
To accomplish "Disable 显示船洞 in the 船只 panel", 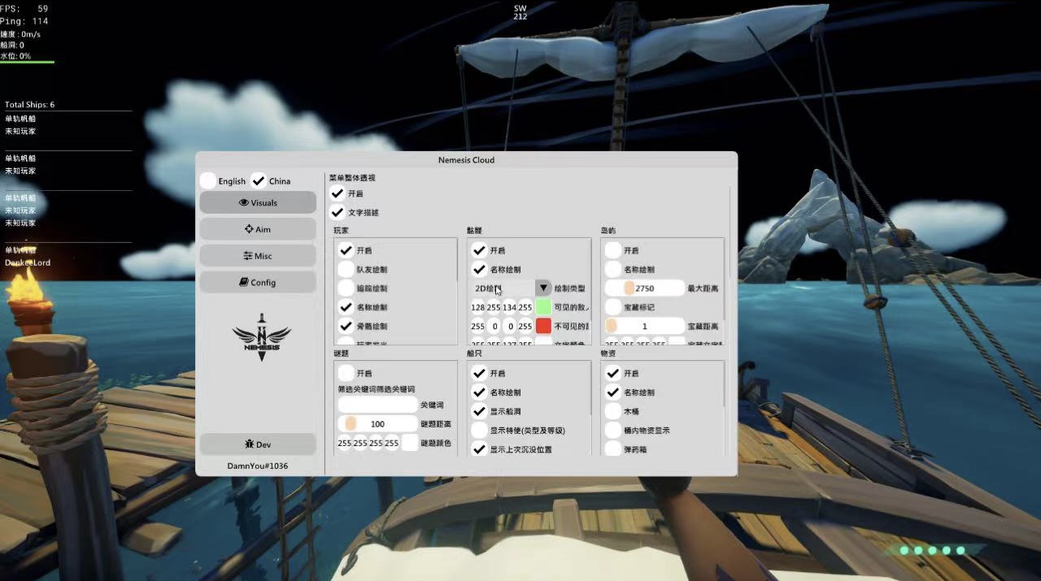I will tap(479, 411).
